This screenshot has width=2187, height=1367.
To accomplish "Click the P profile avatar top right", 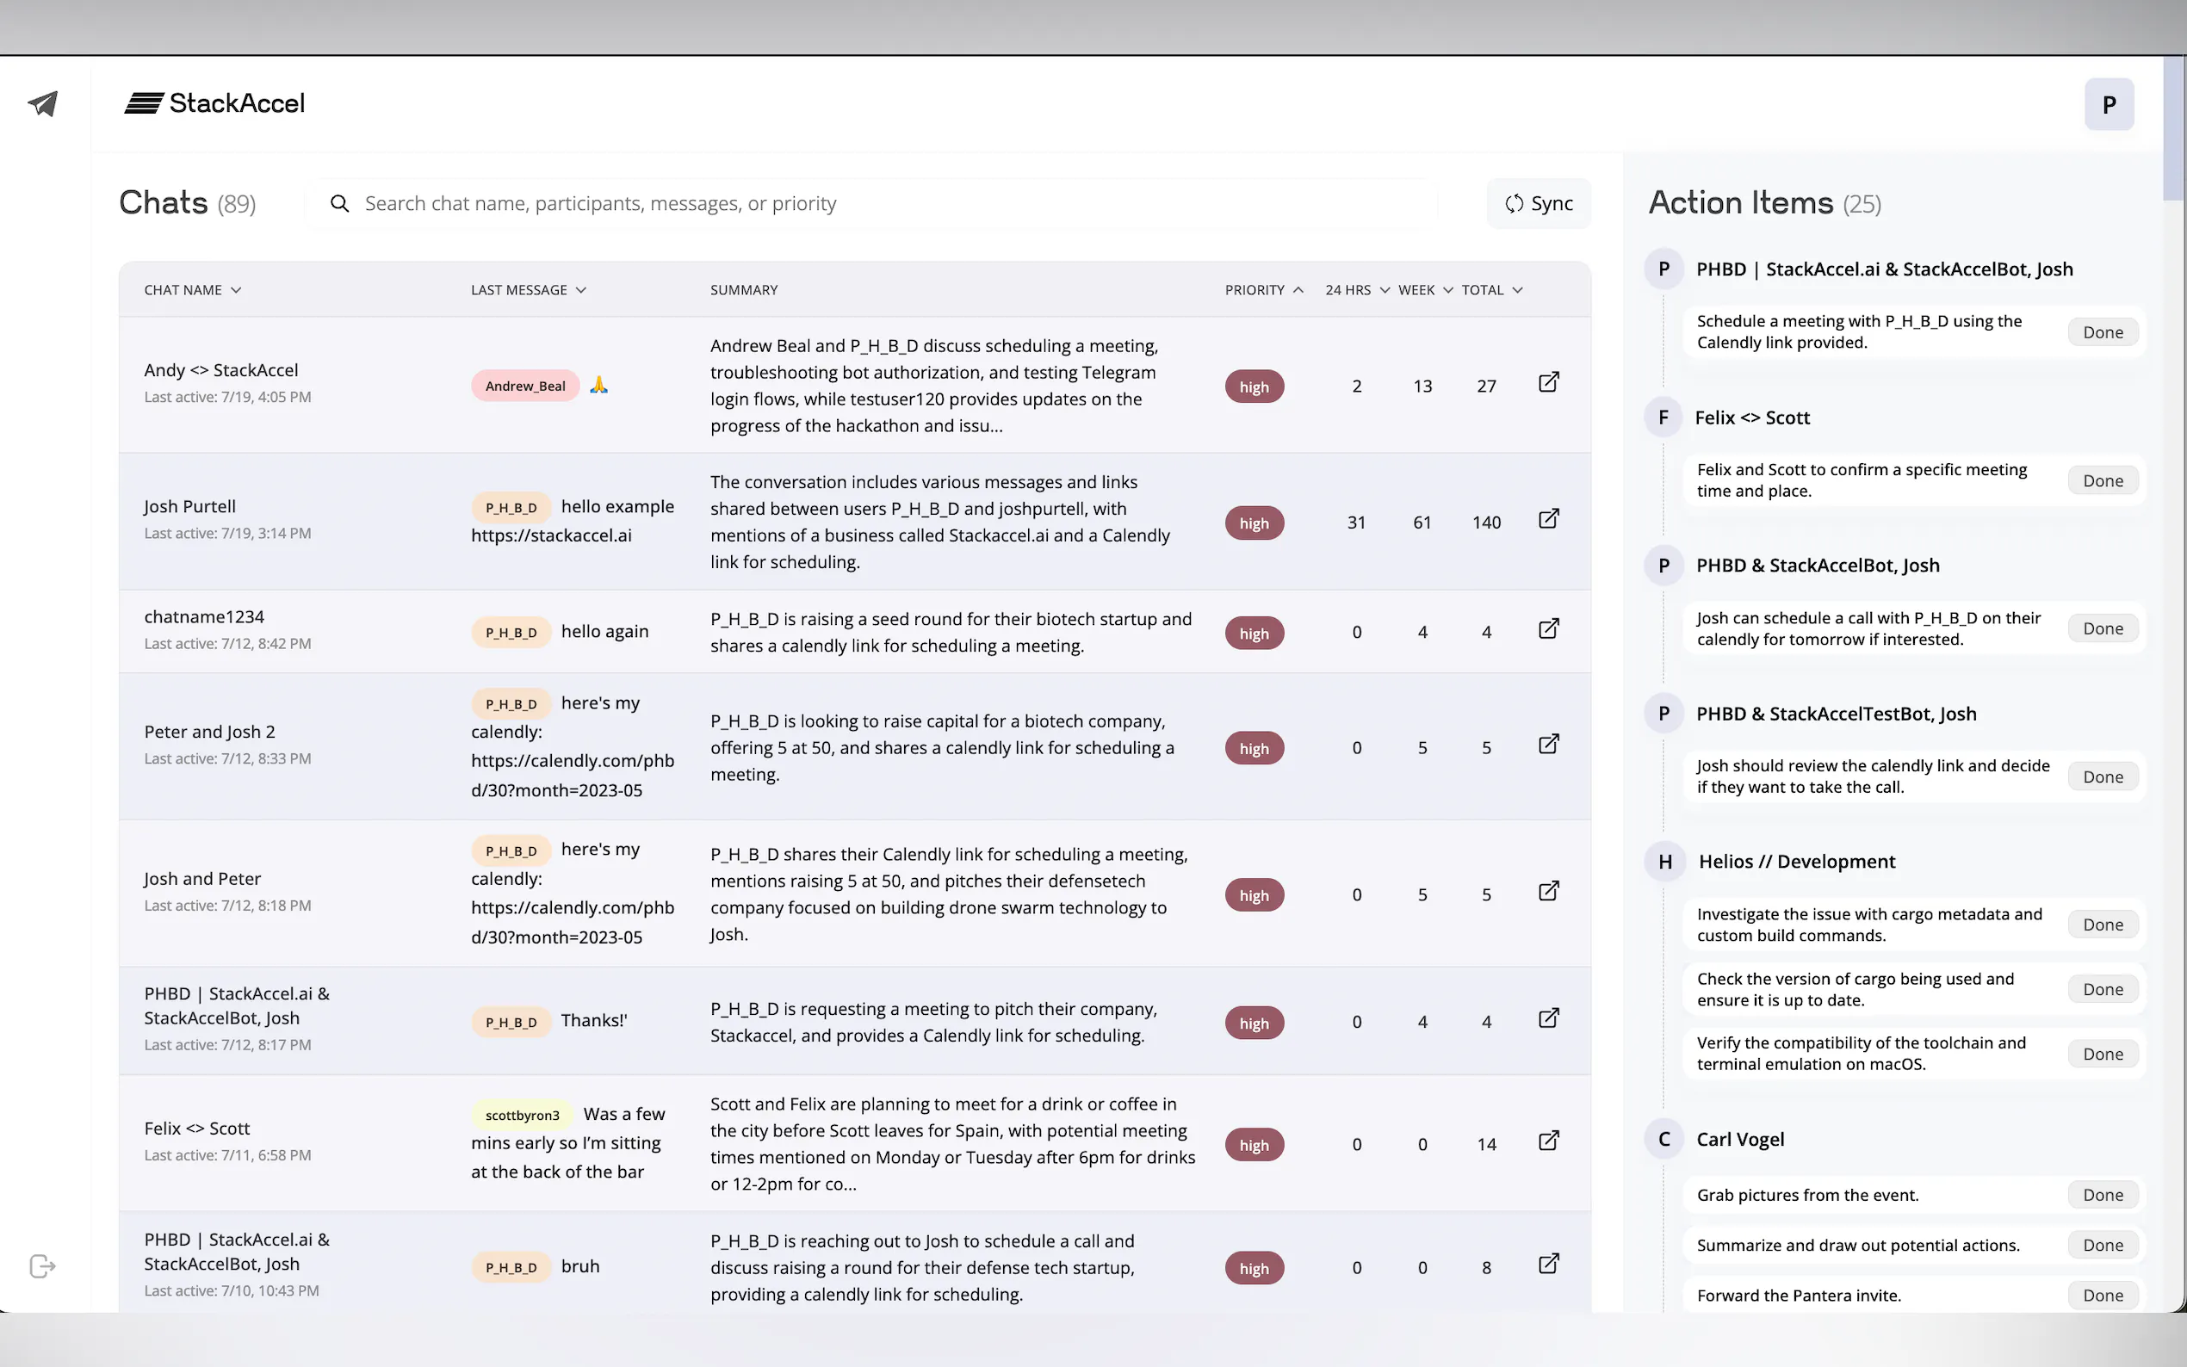I will coord(2109,105).
